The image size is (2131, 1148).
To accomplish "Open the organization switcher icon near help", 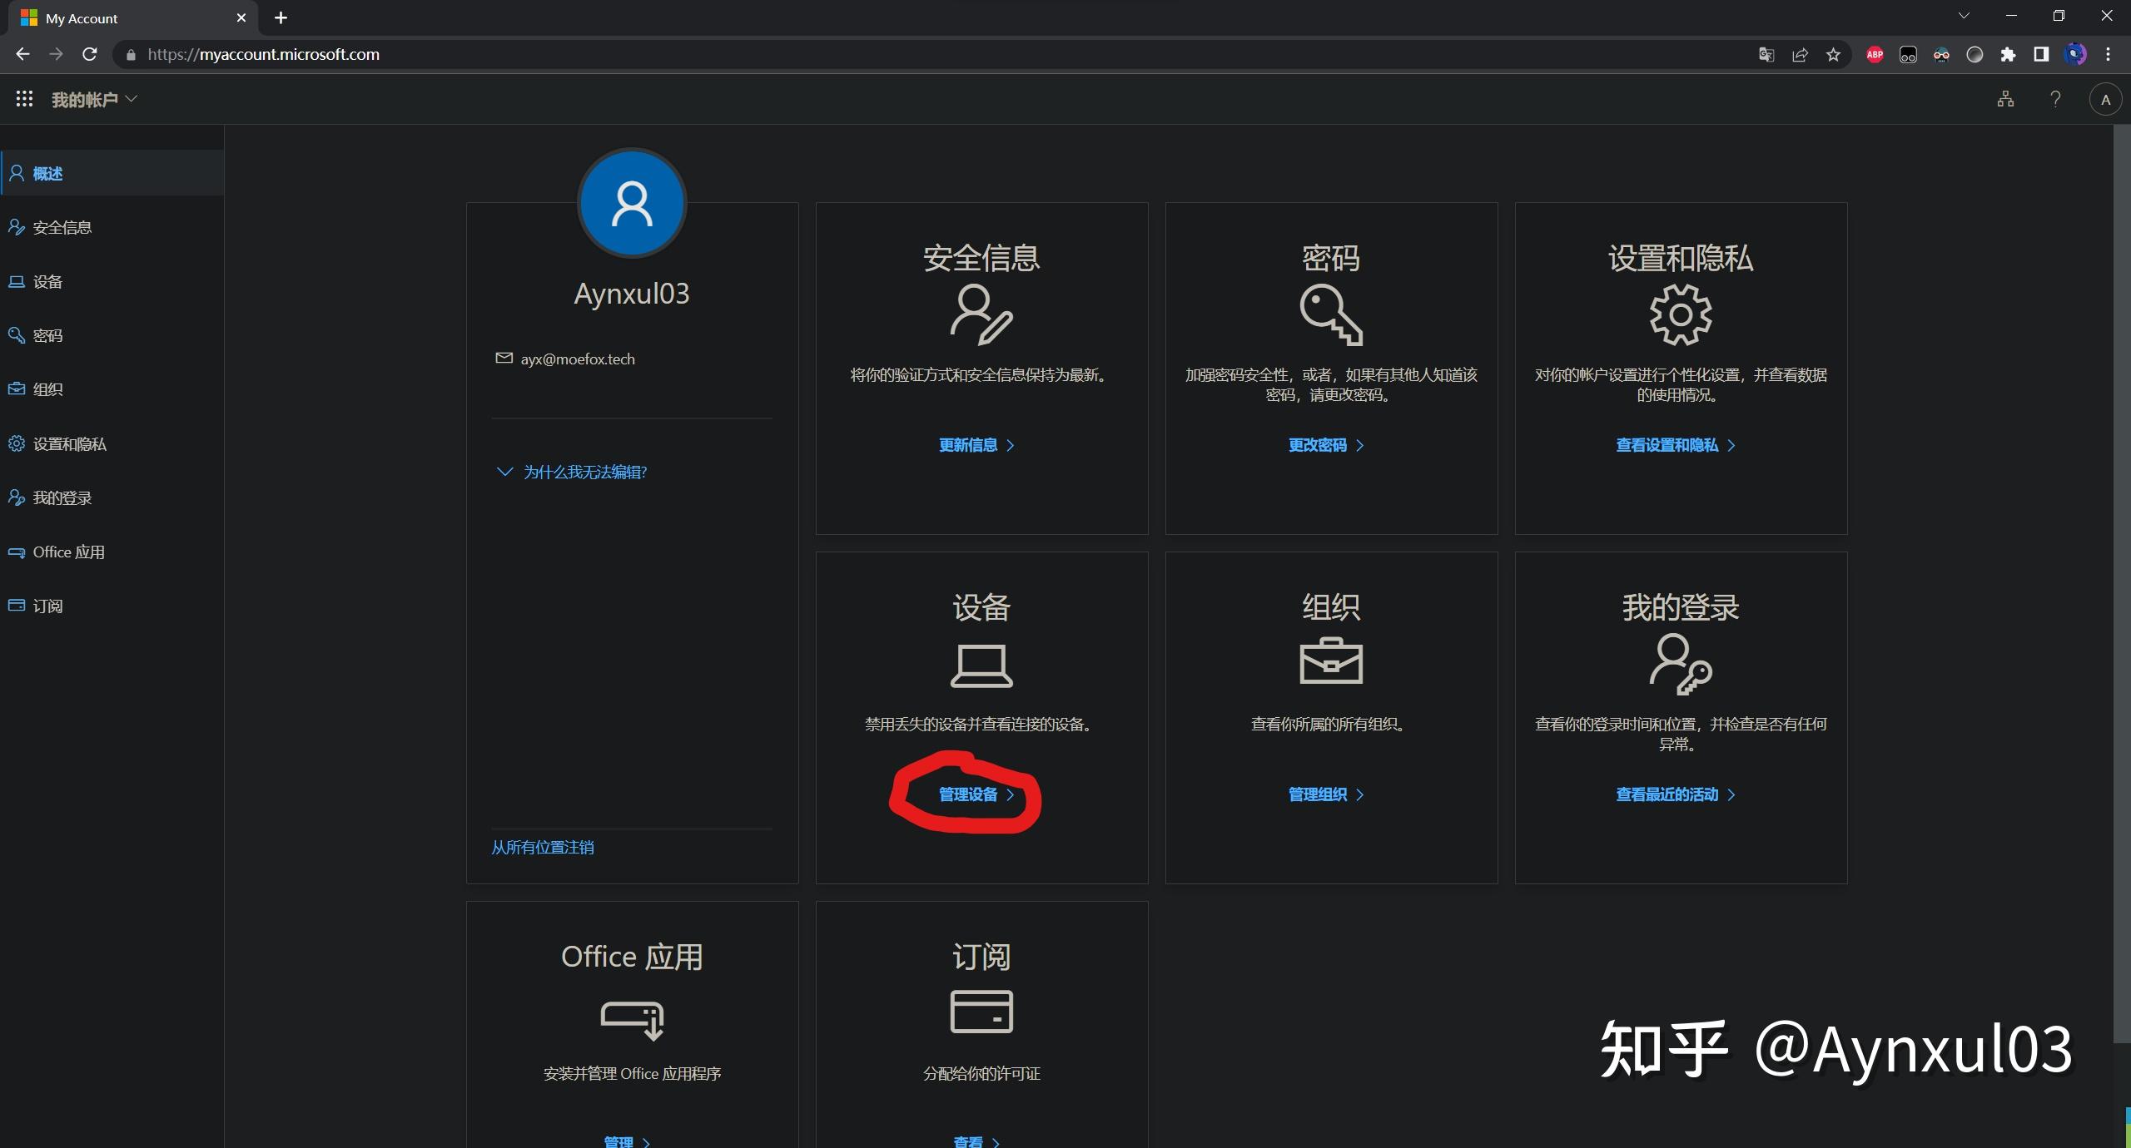I will point(2004,99).
